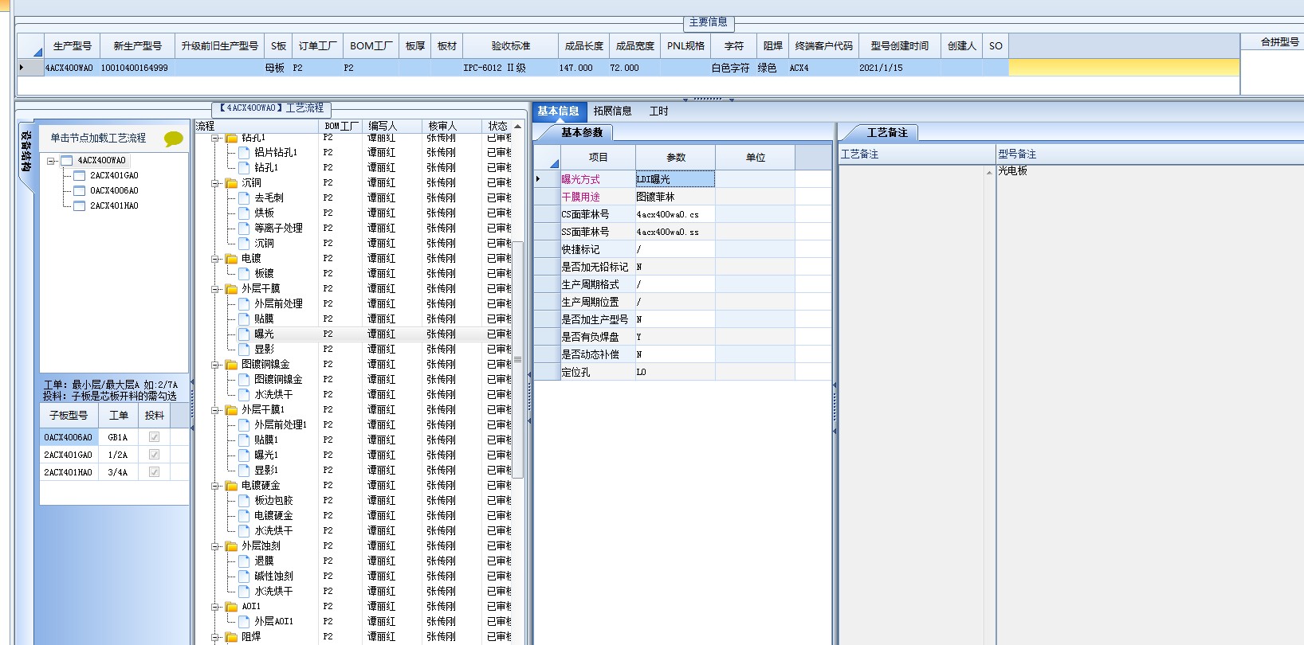1304x645 pixels.
Task: Click the 铝片钻孔1 document icon
Action: point(245,152)
